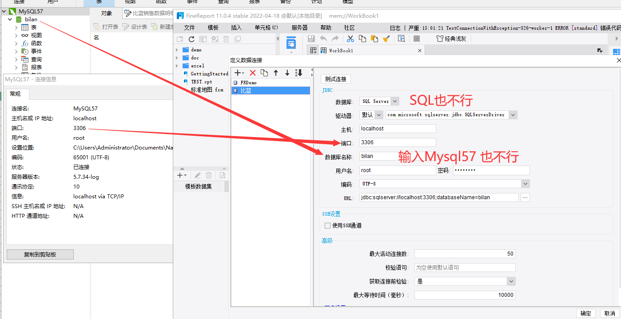
Task: Select the 对象 tab in Navicat
Action: pyautogui.click(x=107, y=13)
